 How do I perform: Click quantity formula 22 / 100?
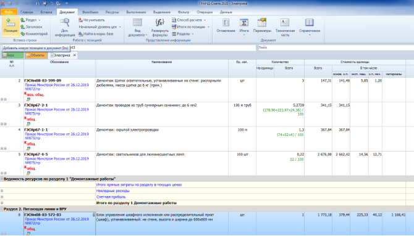297,160
